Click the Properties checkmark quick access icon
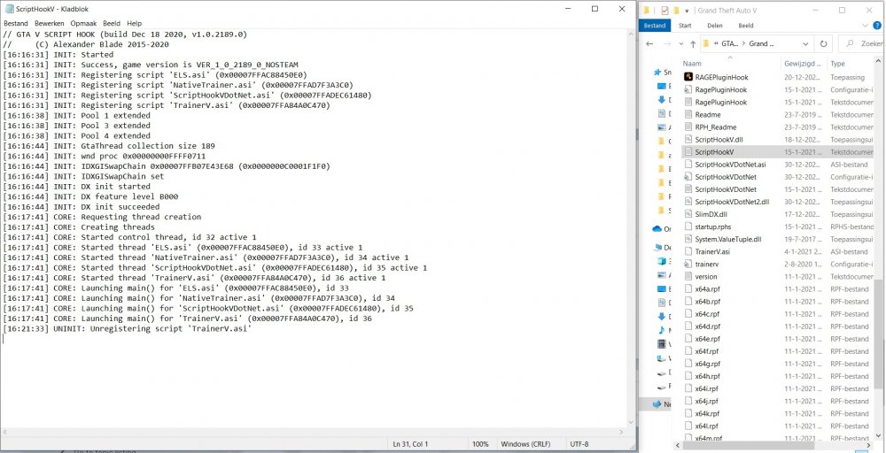 (x=664, y=10)
